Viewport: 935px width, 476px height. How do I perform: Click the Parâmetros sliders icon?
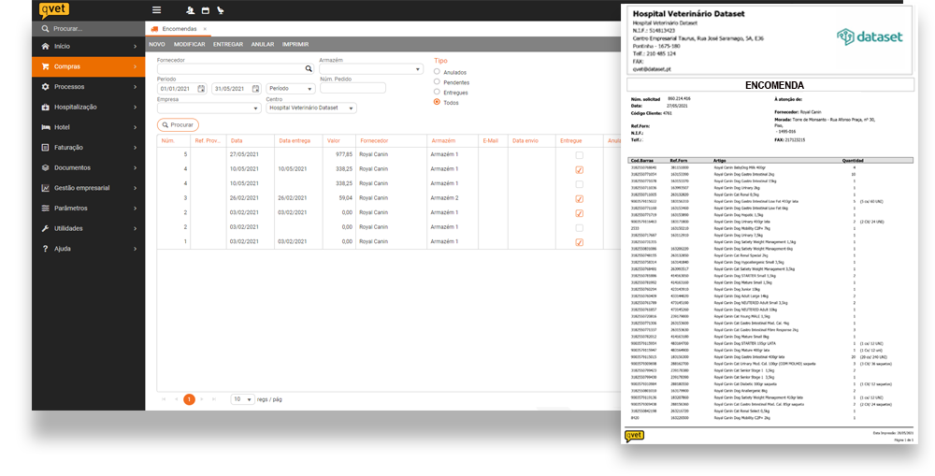(x=45, y=209)
